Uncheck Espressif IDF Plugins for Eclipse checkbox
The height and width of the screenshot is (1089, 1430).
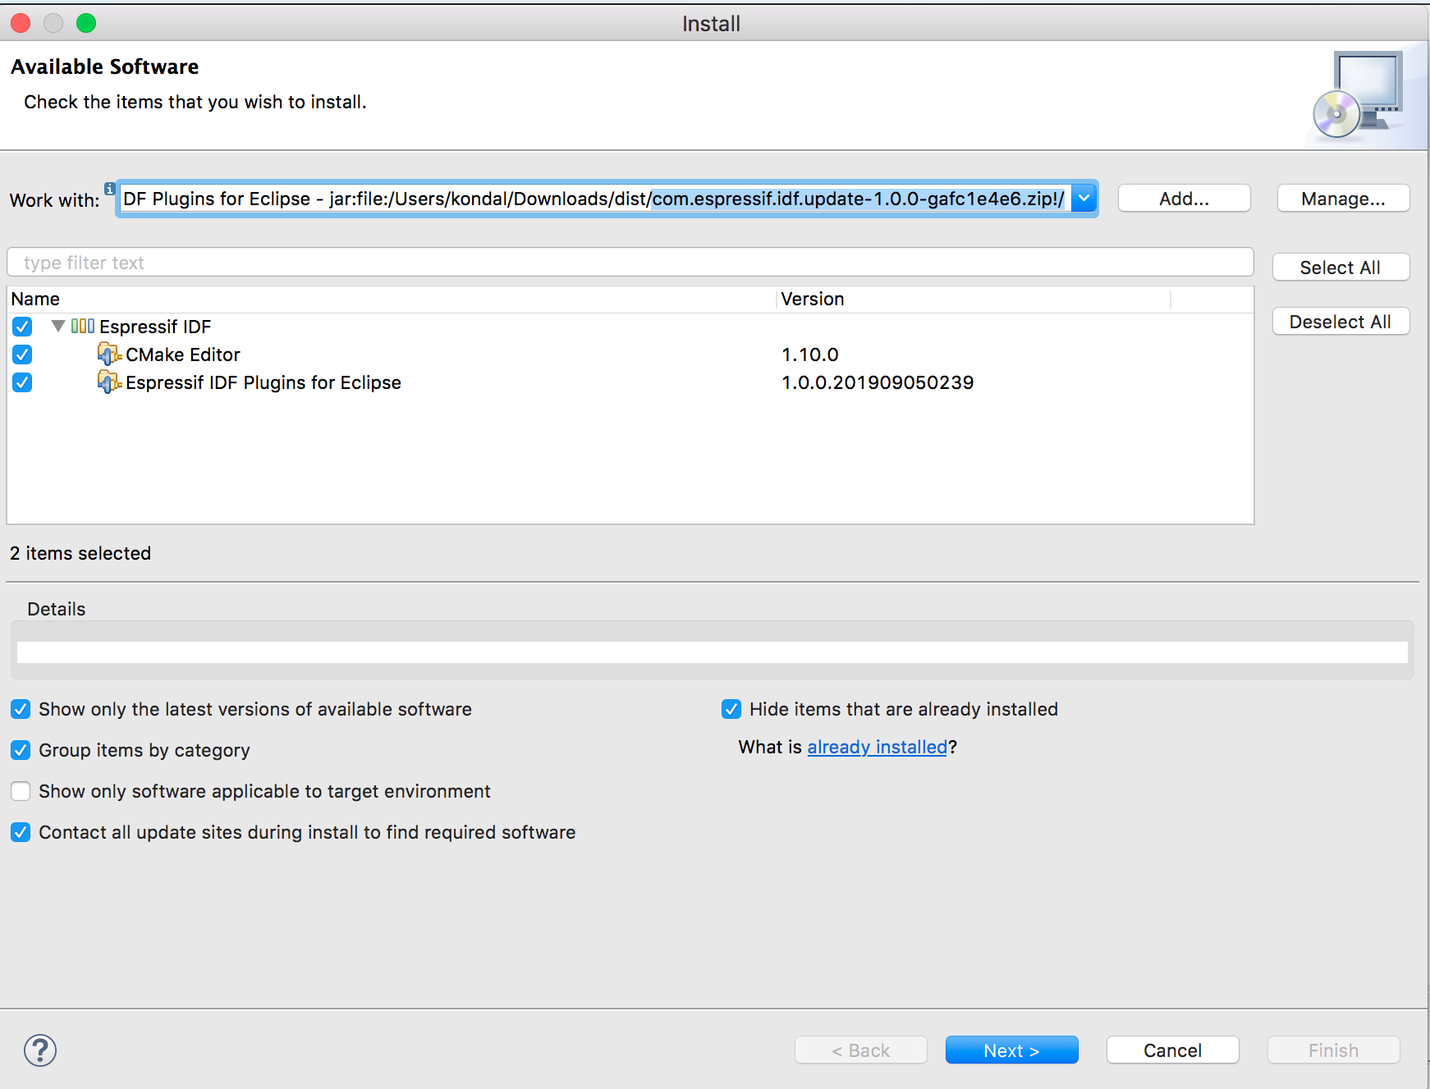(22, 382)
